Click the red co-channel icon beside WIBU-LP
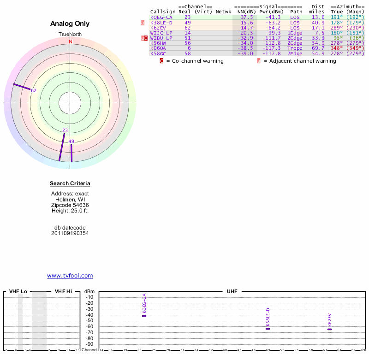The height and width of the screenshot is (354, 369). tap(146, 38)
